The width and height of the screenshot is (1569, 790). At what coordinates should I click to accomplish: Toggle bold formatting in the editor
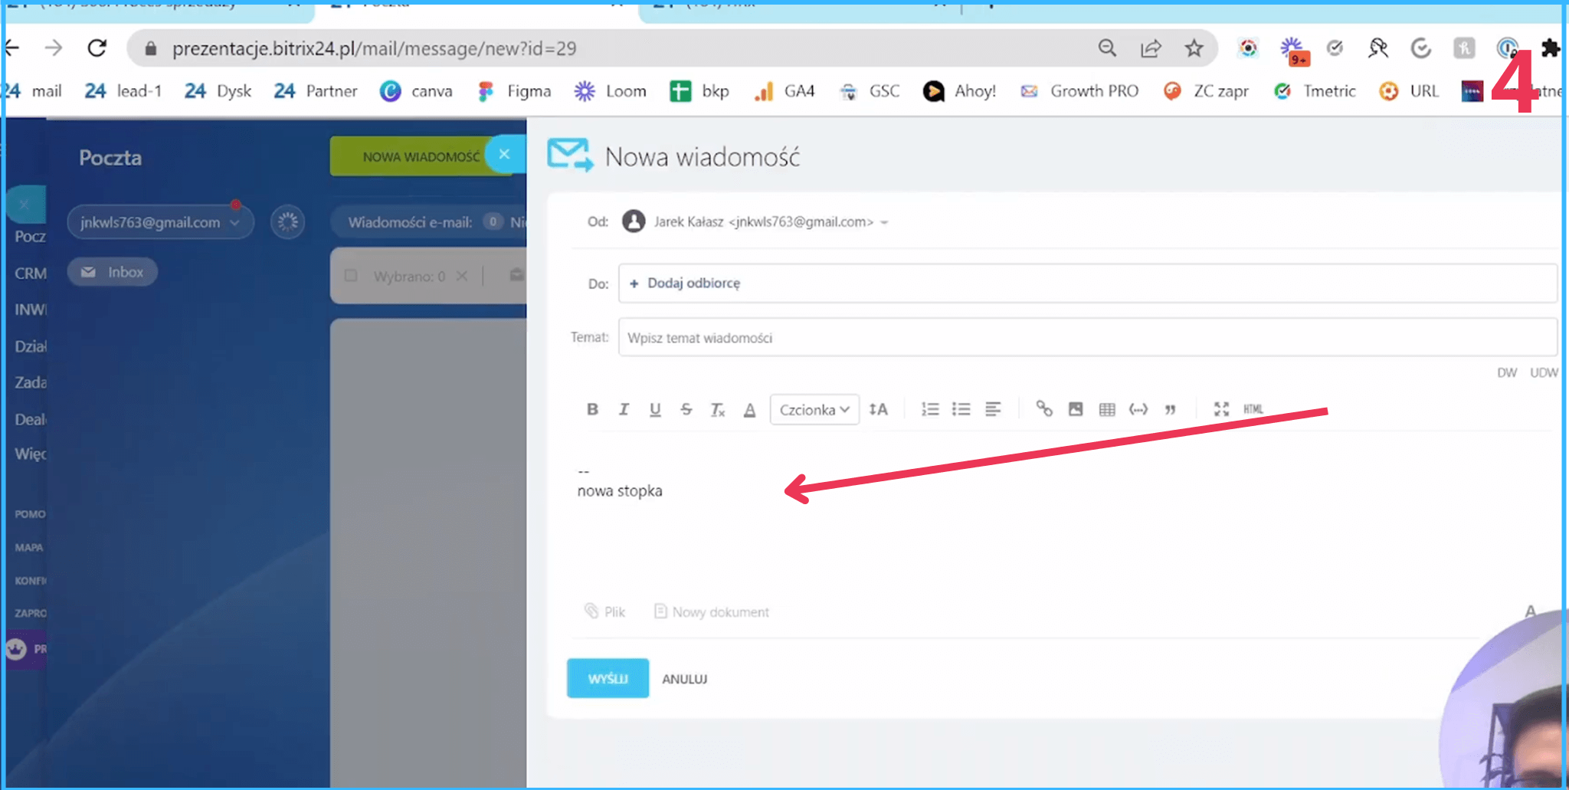pyautogui.click(x=592, y=409)
